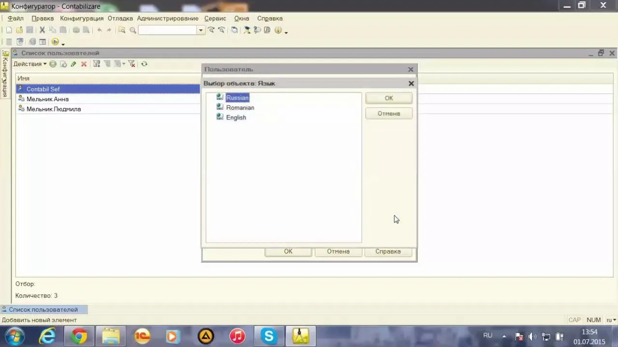Close the Выбор объекта: Язык dialog

tap(411, 83)
